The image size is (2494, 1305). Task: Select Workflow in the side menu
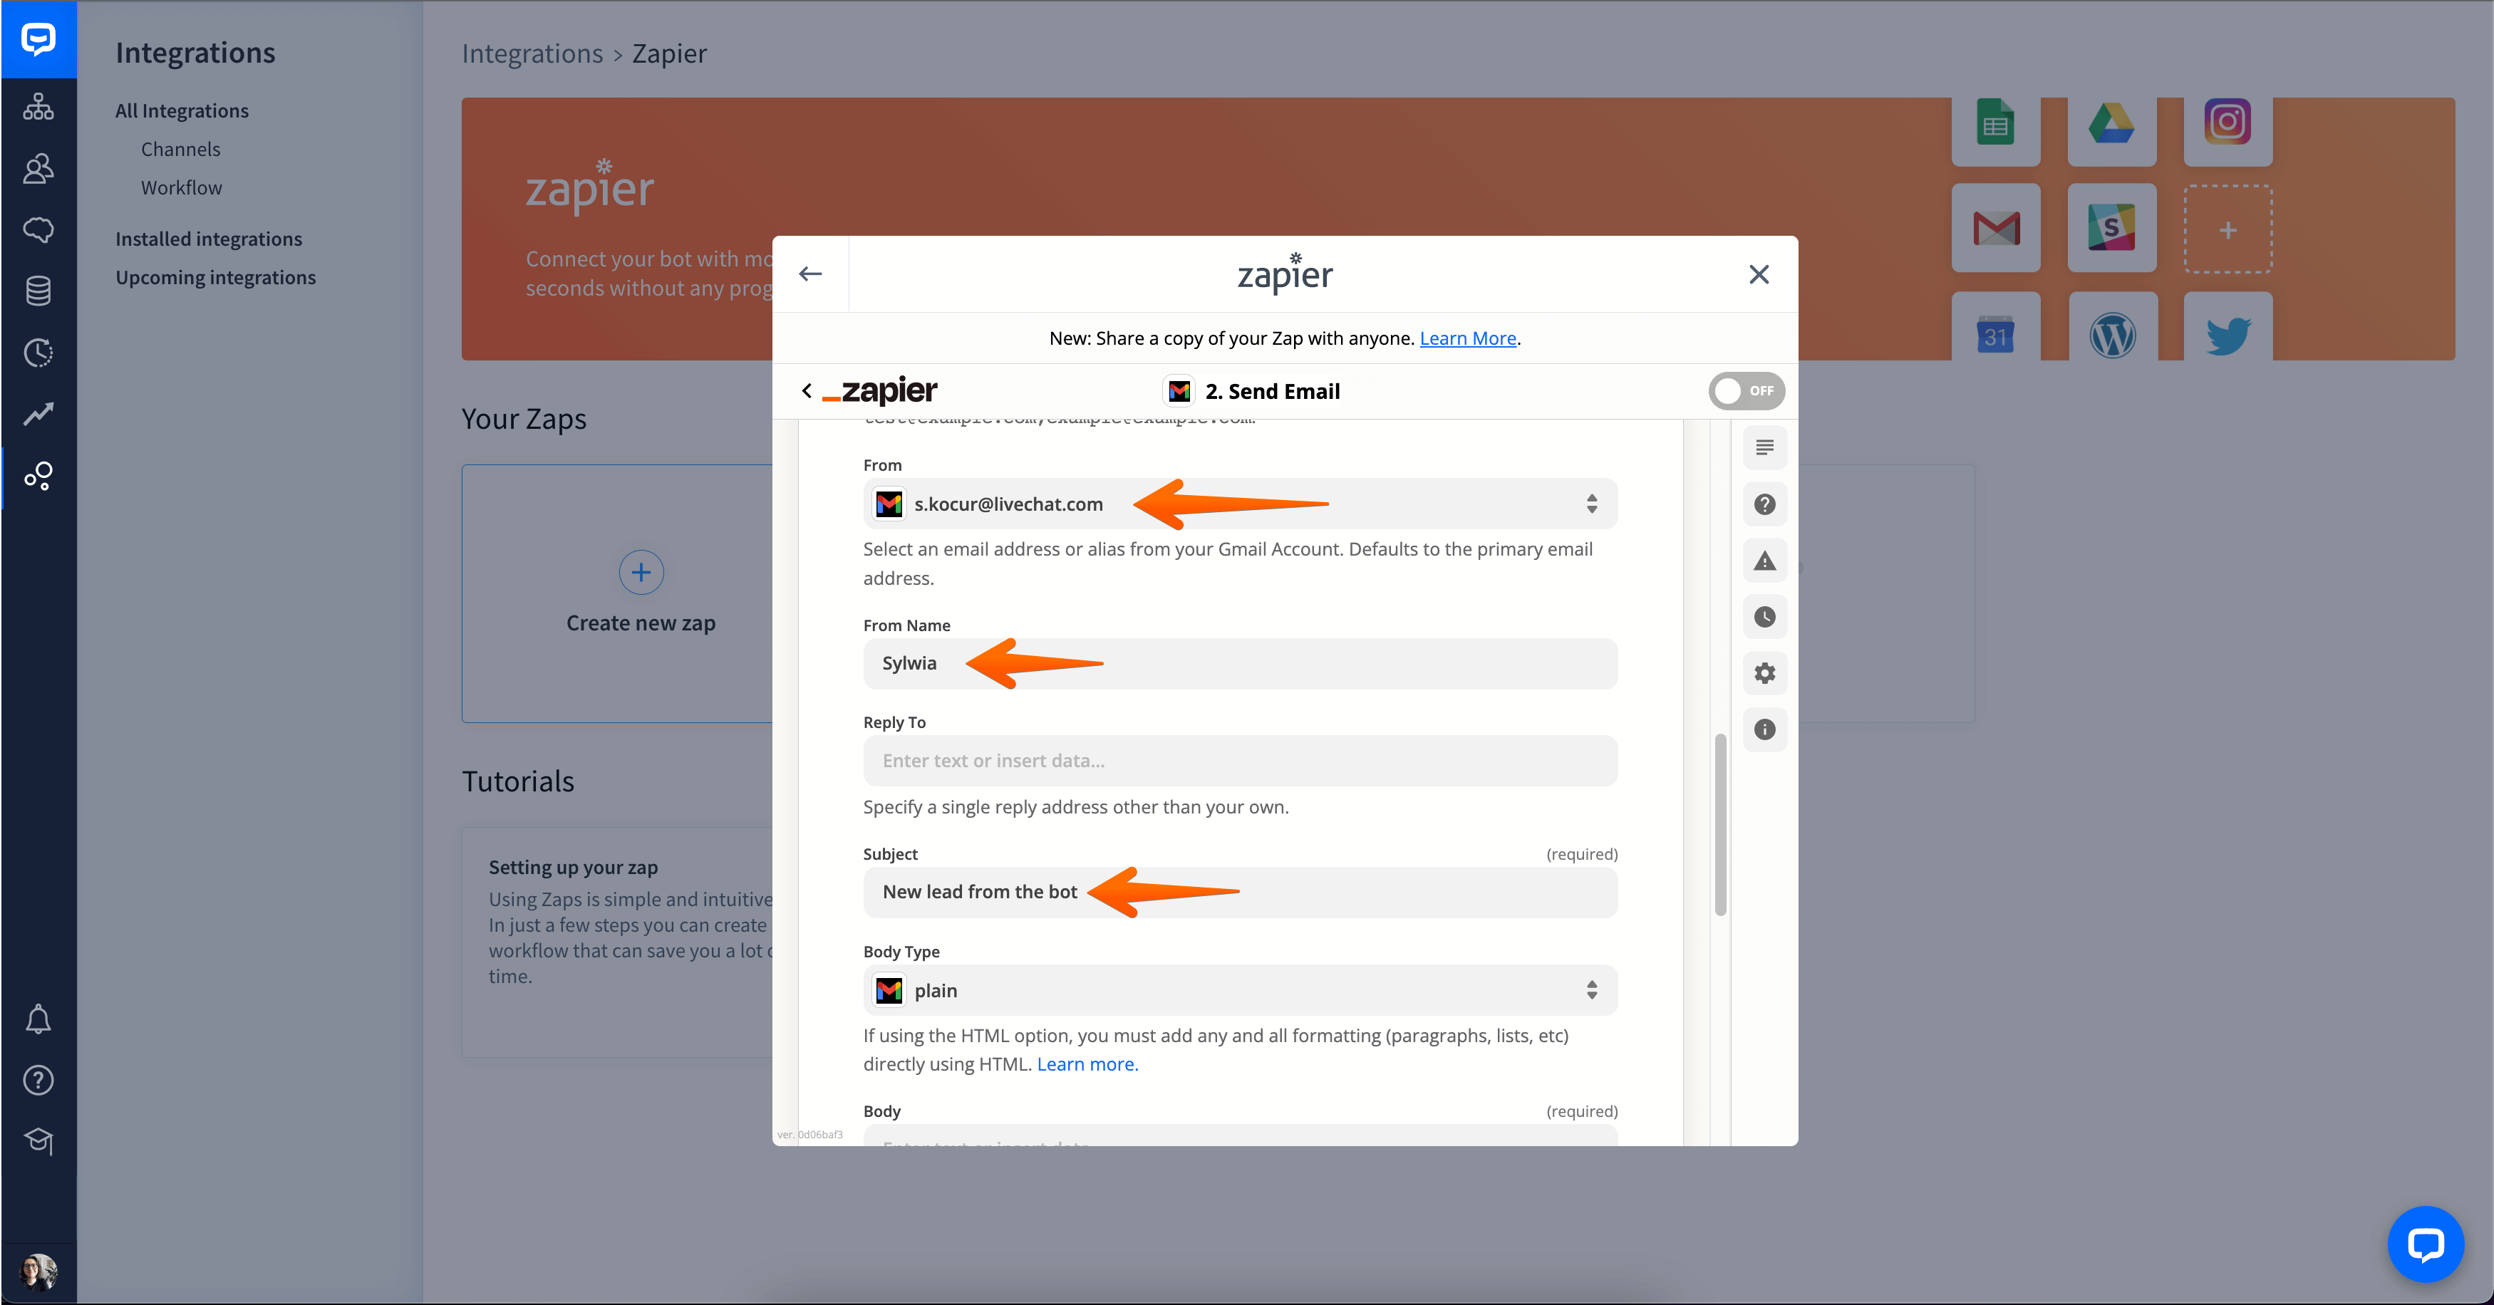182,188
